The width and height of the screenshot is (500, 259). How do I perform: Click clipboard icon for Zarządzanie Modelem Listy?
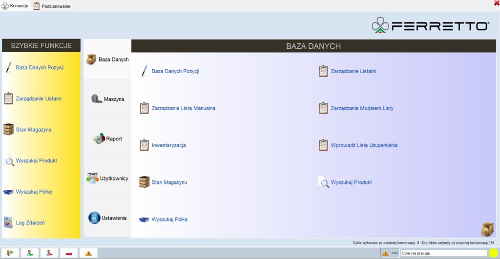[x=323, y=108]
